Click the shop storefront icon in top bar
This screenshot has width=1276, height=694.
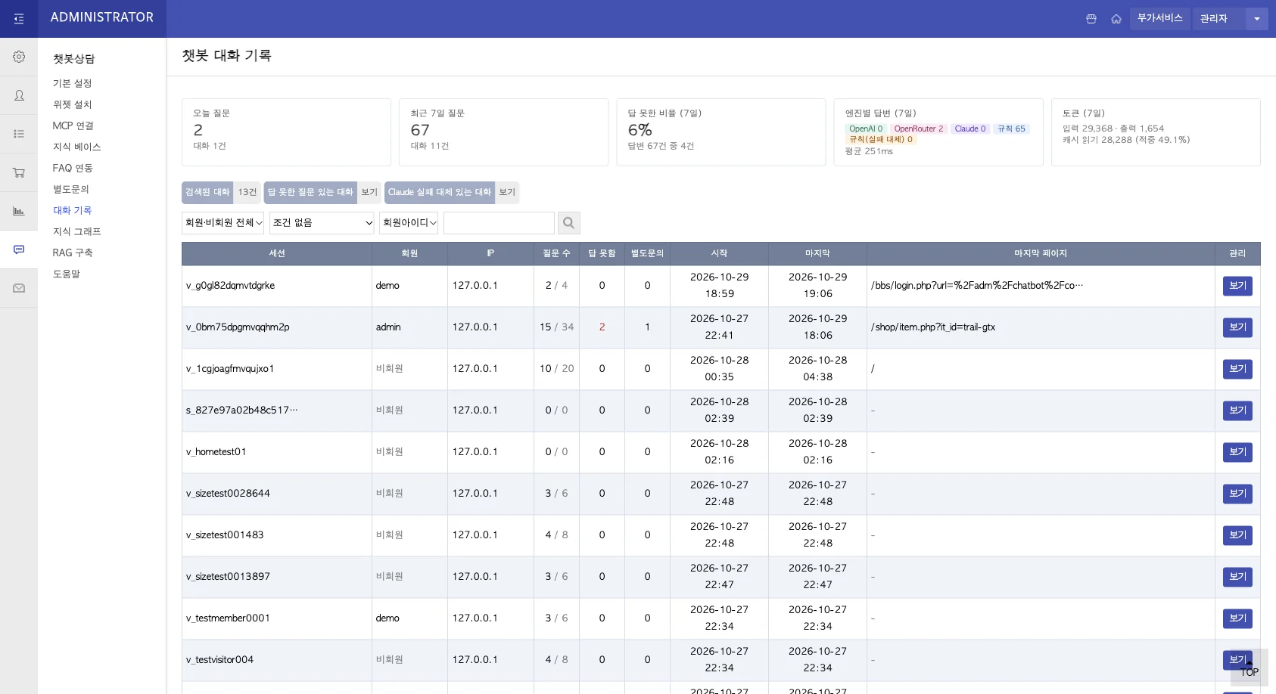tap(1091, 19)
